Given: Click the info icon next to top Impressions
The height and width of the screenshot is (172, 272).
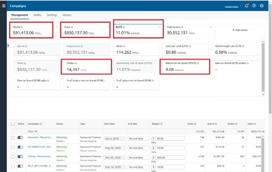Looking at the screenshot, I should point(182,27).
